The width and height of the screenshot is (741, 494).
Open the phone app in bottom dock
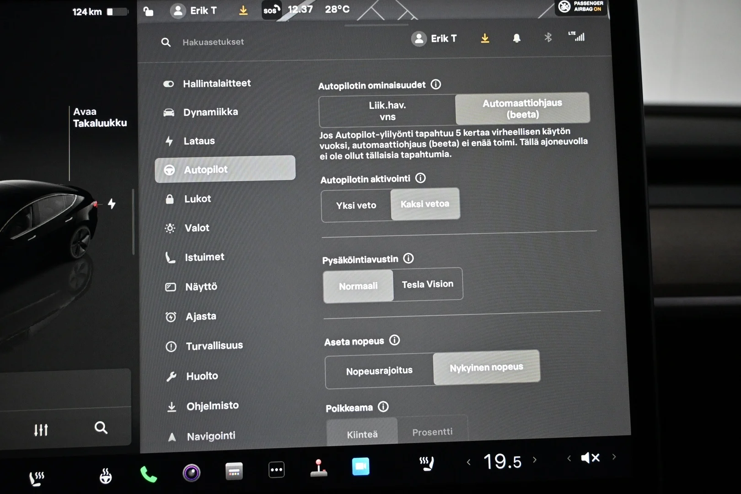[x=148, y=474]
